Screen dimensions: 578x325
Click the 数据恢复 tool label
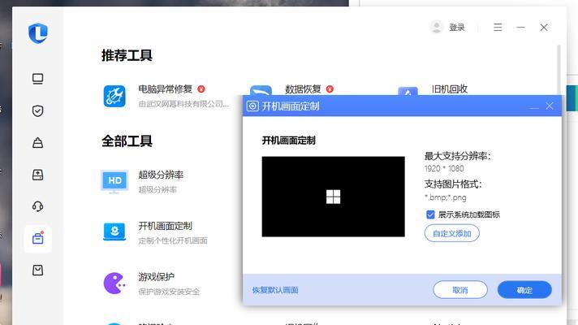point(303,89)
